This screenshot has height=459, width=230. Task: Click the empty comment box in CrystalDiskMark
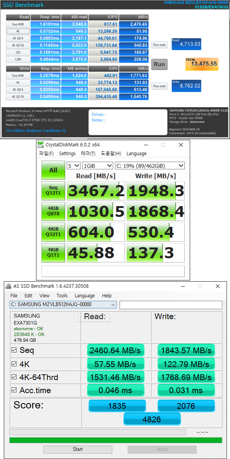coord(113,271)
